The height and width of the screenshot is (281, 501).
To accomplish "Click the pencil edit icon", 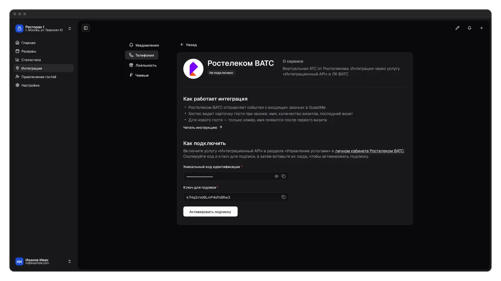I will tap(457, 28).
